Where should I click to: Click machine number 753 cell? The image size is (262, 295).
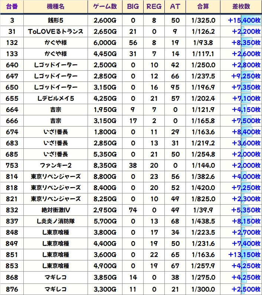[12, 166]
